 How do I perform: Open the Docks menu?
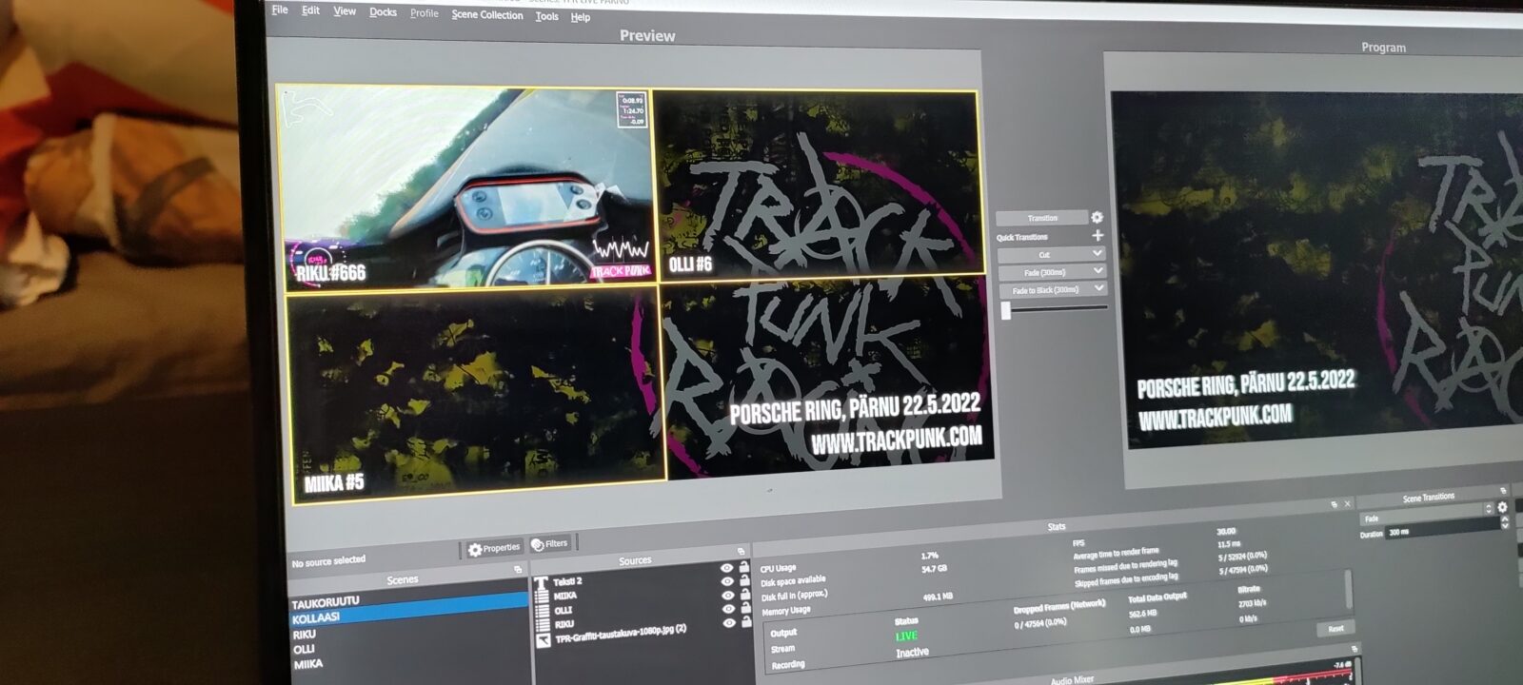[x=383, y=12]
